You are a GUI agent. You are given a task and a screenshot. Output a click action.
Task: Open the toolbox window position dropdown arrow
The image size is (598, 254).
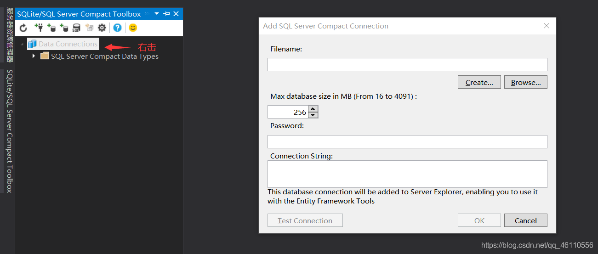pos(157,14)
